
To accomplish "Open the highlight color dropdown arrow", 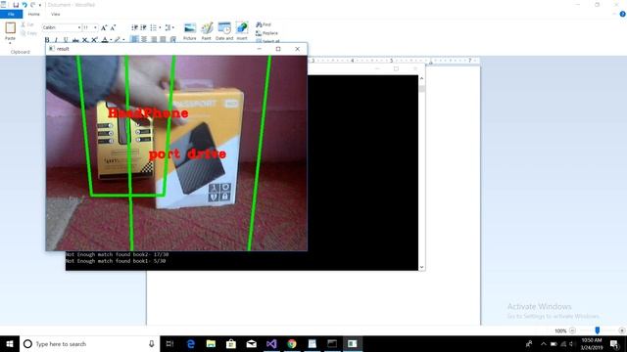I will click(123, 39).
